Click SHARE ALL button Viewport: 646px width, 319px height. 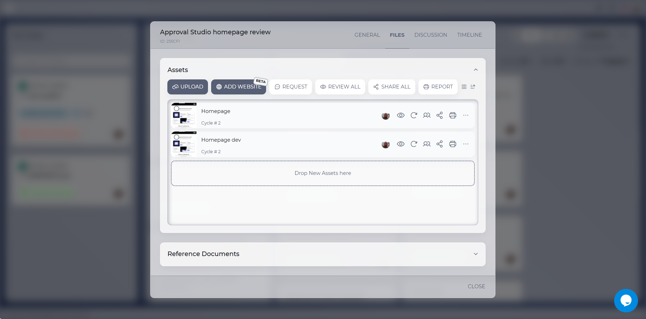[x=391, y=87]
